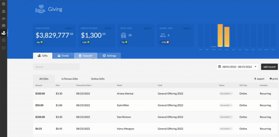Show the Online Gifts tab

click(x=98, y=79)
